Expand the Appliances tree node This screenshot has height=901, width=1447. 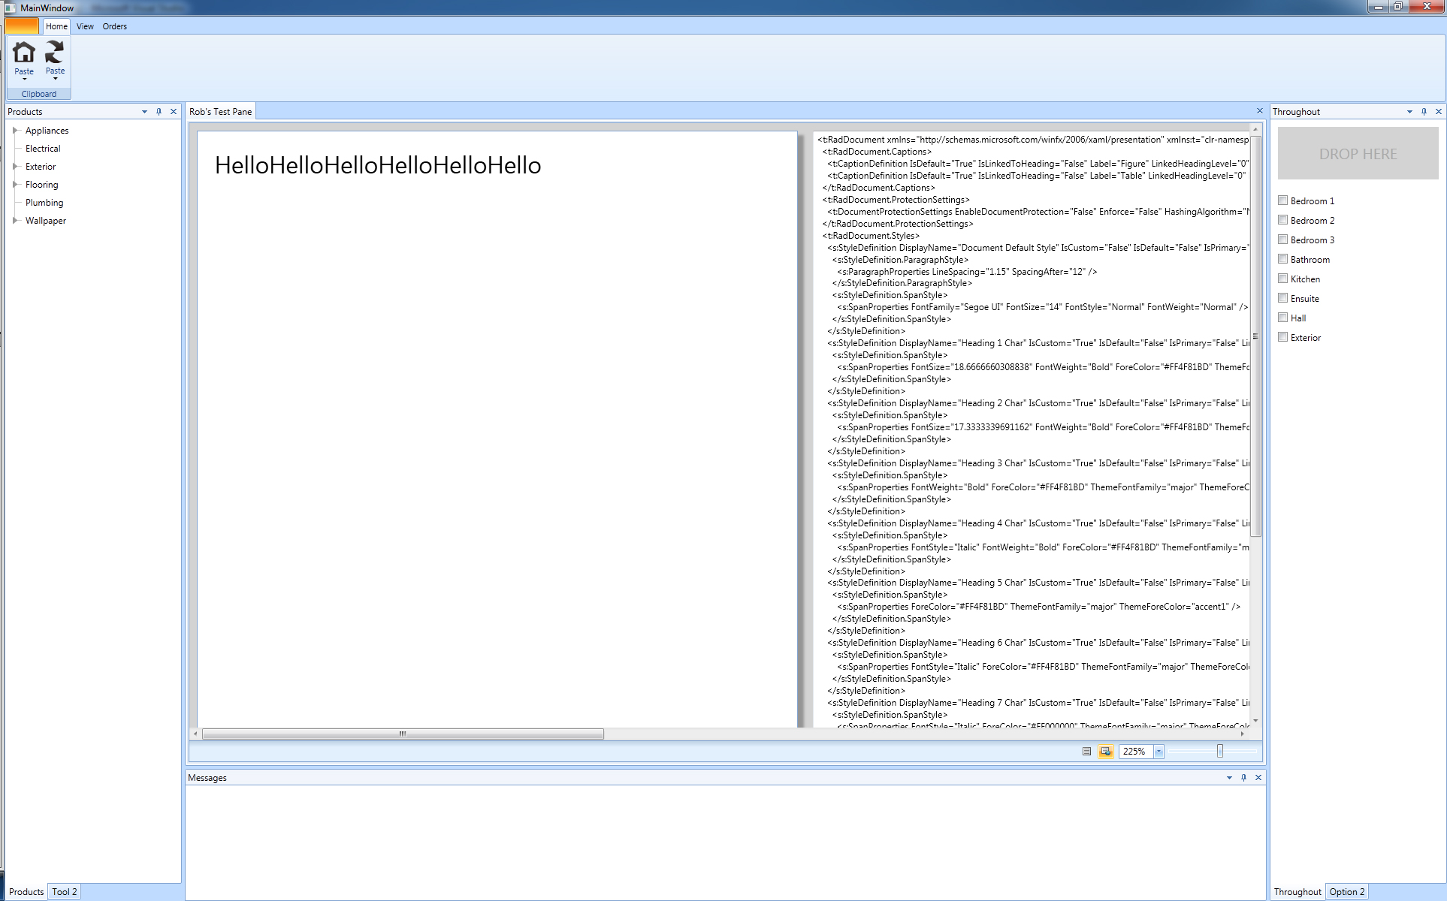coord(15,131)
